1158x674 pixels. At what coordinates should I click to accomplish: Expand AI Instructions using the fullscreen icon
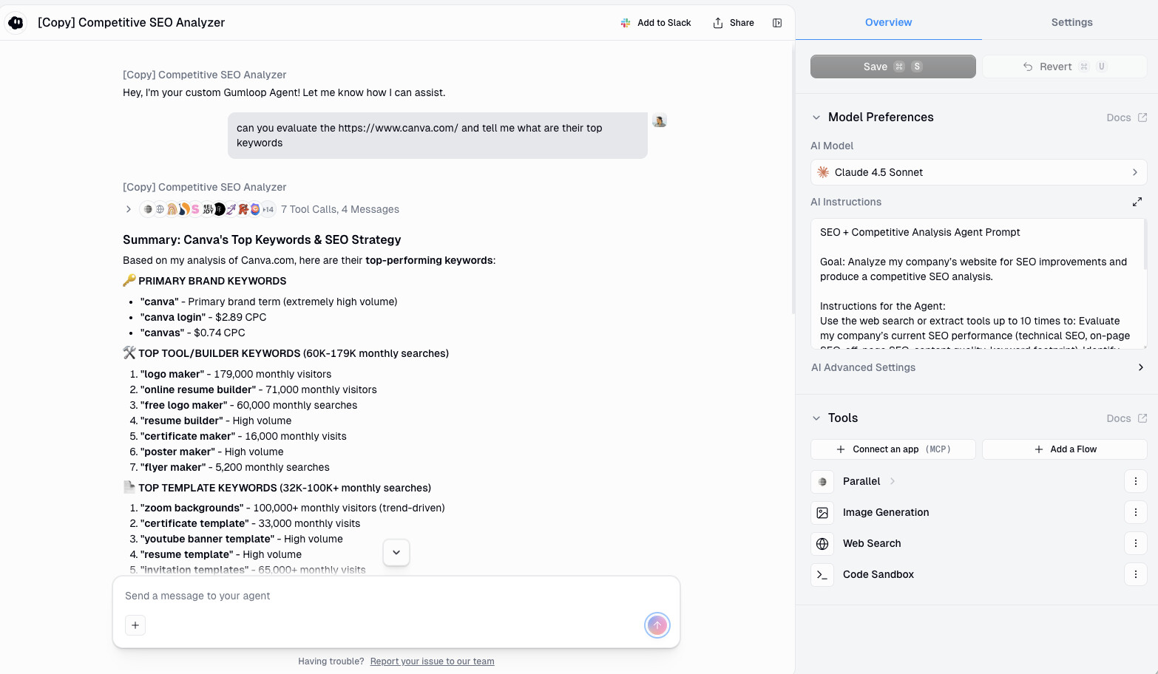coord(1137,201)
